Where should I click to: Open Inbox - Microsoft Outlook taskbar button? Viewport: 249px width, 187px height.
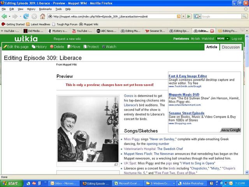pos(63,183)
